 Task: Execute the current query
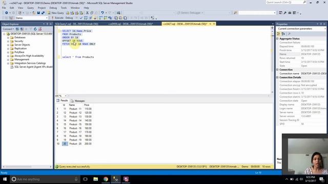(57, 18)
